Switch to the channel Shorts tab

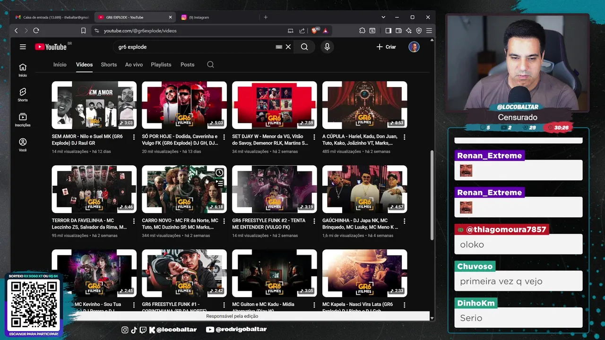[109, 65]
